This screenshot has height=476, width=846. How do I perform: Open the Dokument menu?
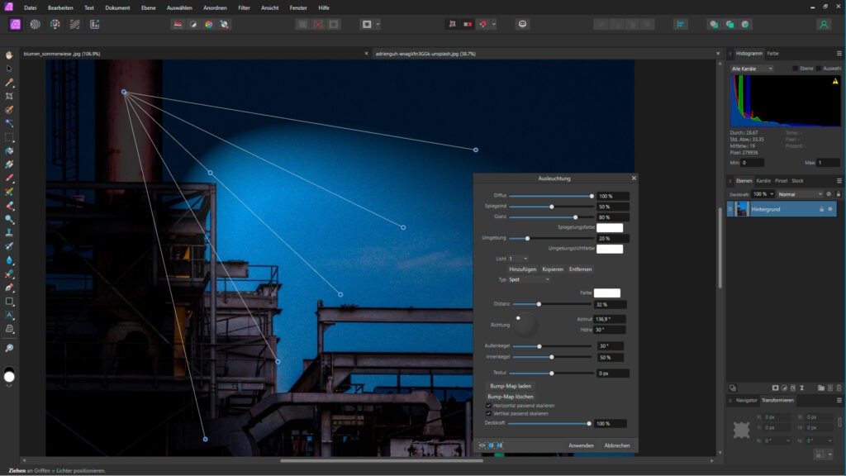(x=117, y=7)
